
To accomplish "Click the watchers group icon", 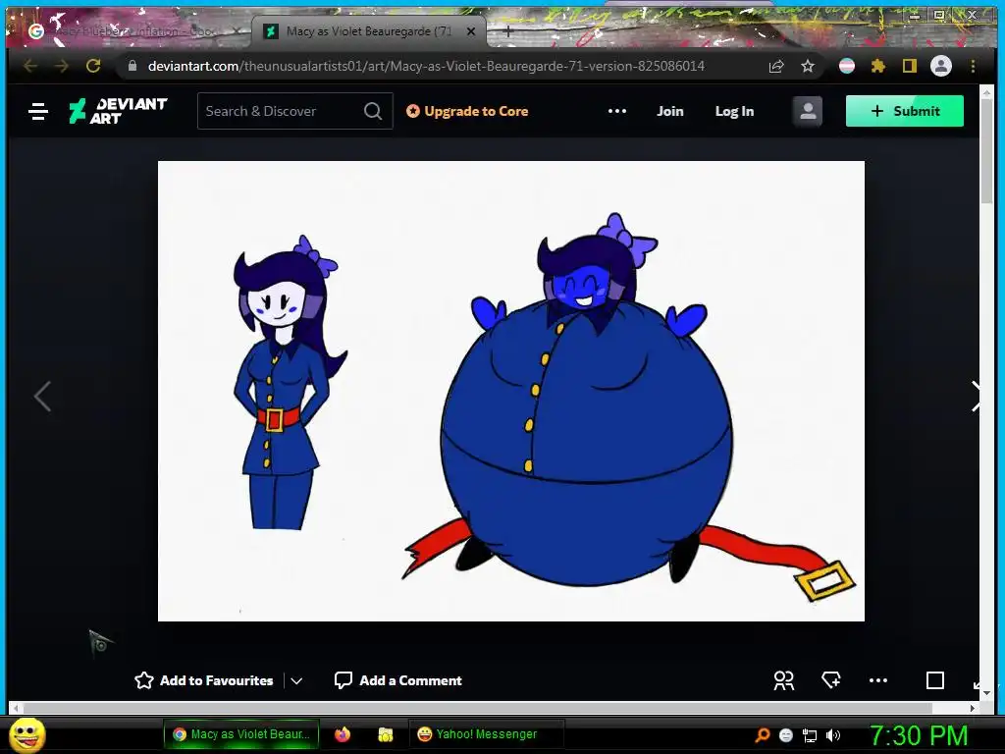I will point(783,680).
